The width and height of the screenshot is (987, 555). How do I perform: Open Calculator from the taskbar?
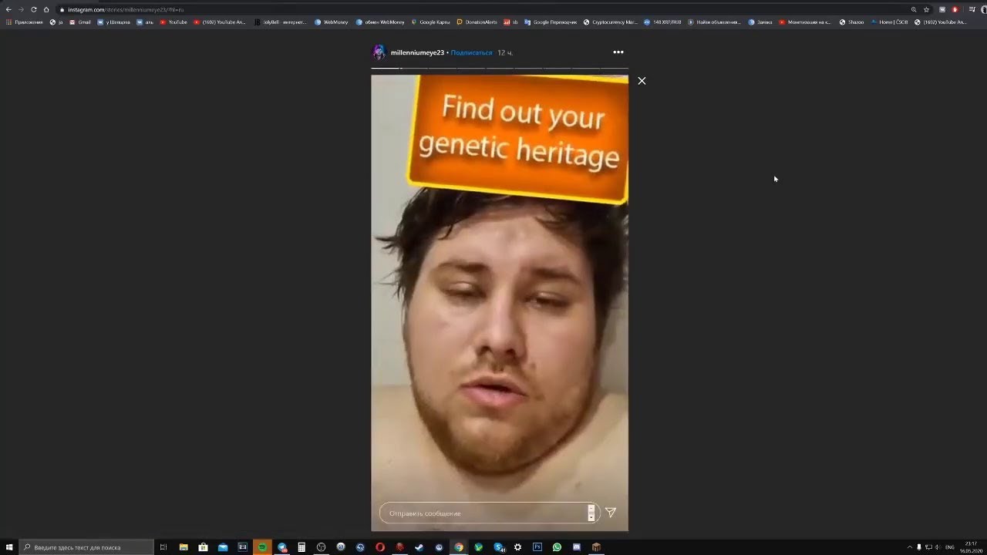(301, 547)
